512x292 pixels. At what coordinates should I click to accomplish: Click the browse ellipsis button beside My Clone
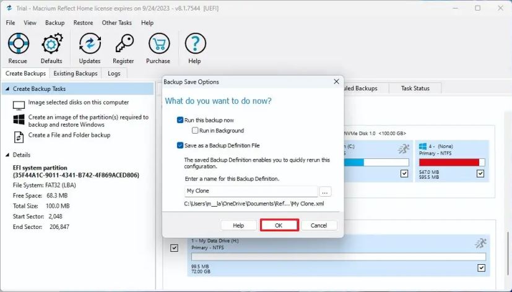pyautogui.click(x=325, y=192)
